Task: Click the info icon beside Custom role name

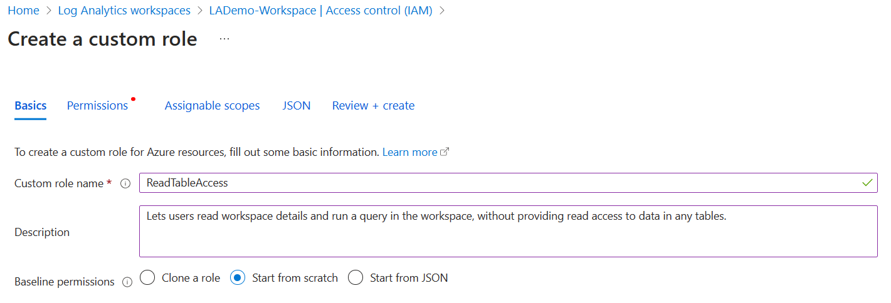Action: click(x=125, y=183)
